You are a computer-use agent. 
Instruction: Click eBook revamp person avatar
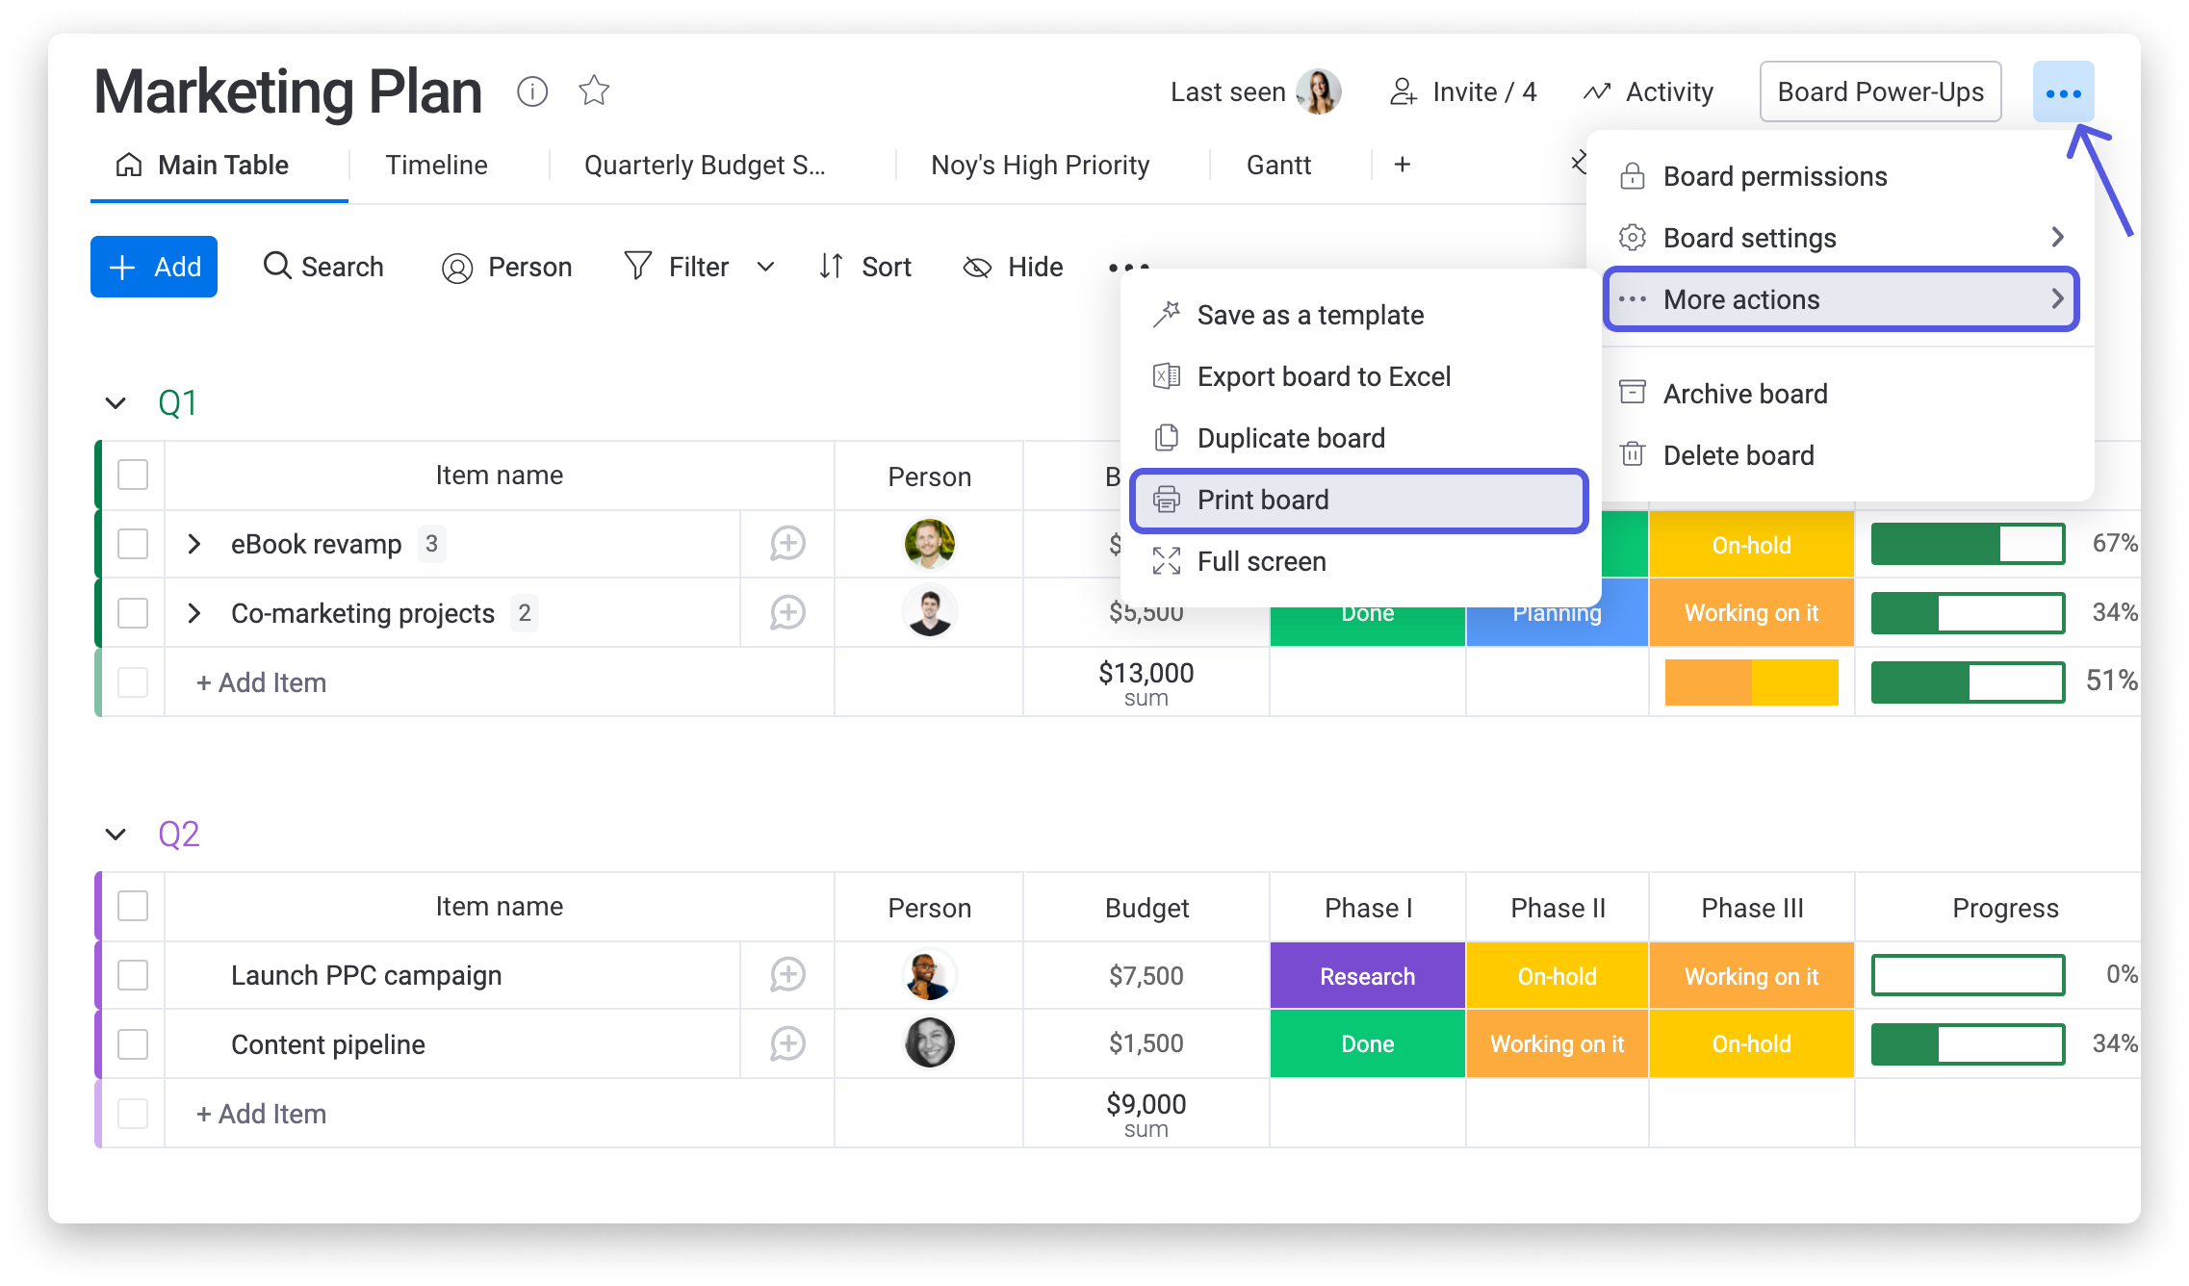[x=929, y=544]
